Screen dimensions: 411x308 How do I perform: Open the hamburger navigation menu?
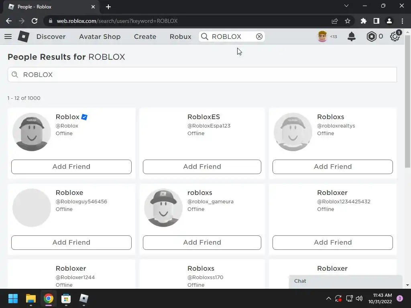coord(8,36)
